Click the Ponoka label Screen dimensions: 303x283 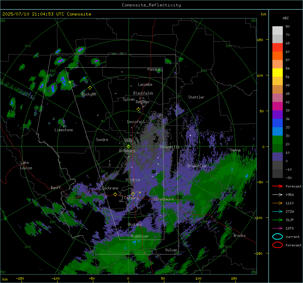coord(154,69)
